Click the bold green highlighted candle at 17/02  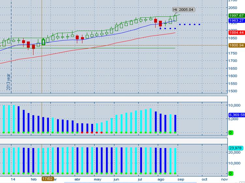pos(43,42)
